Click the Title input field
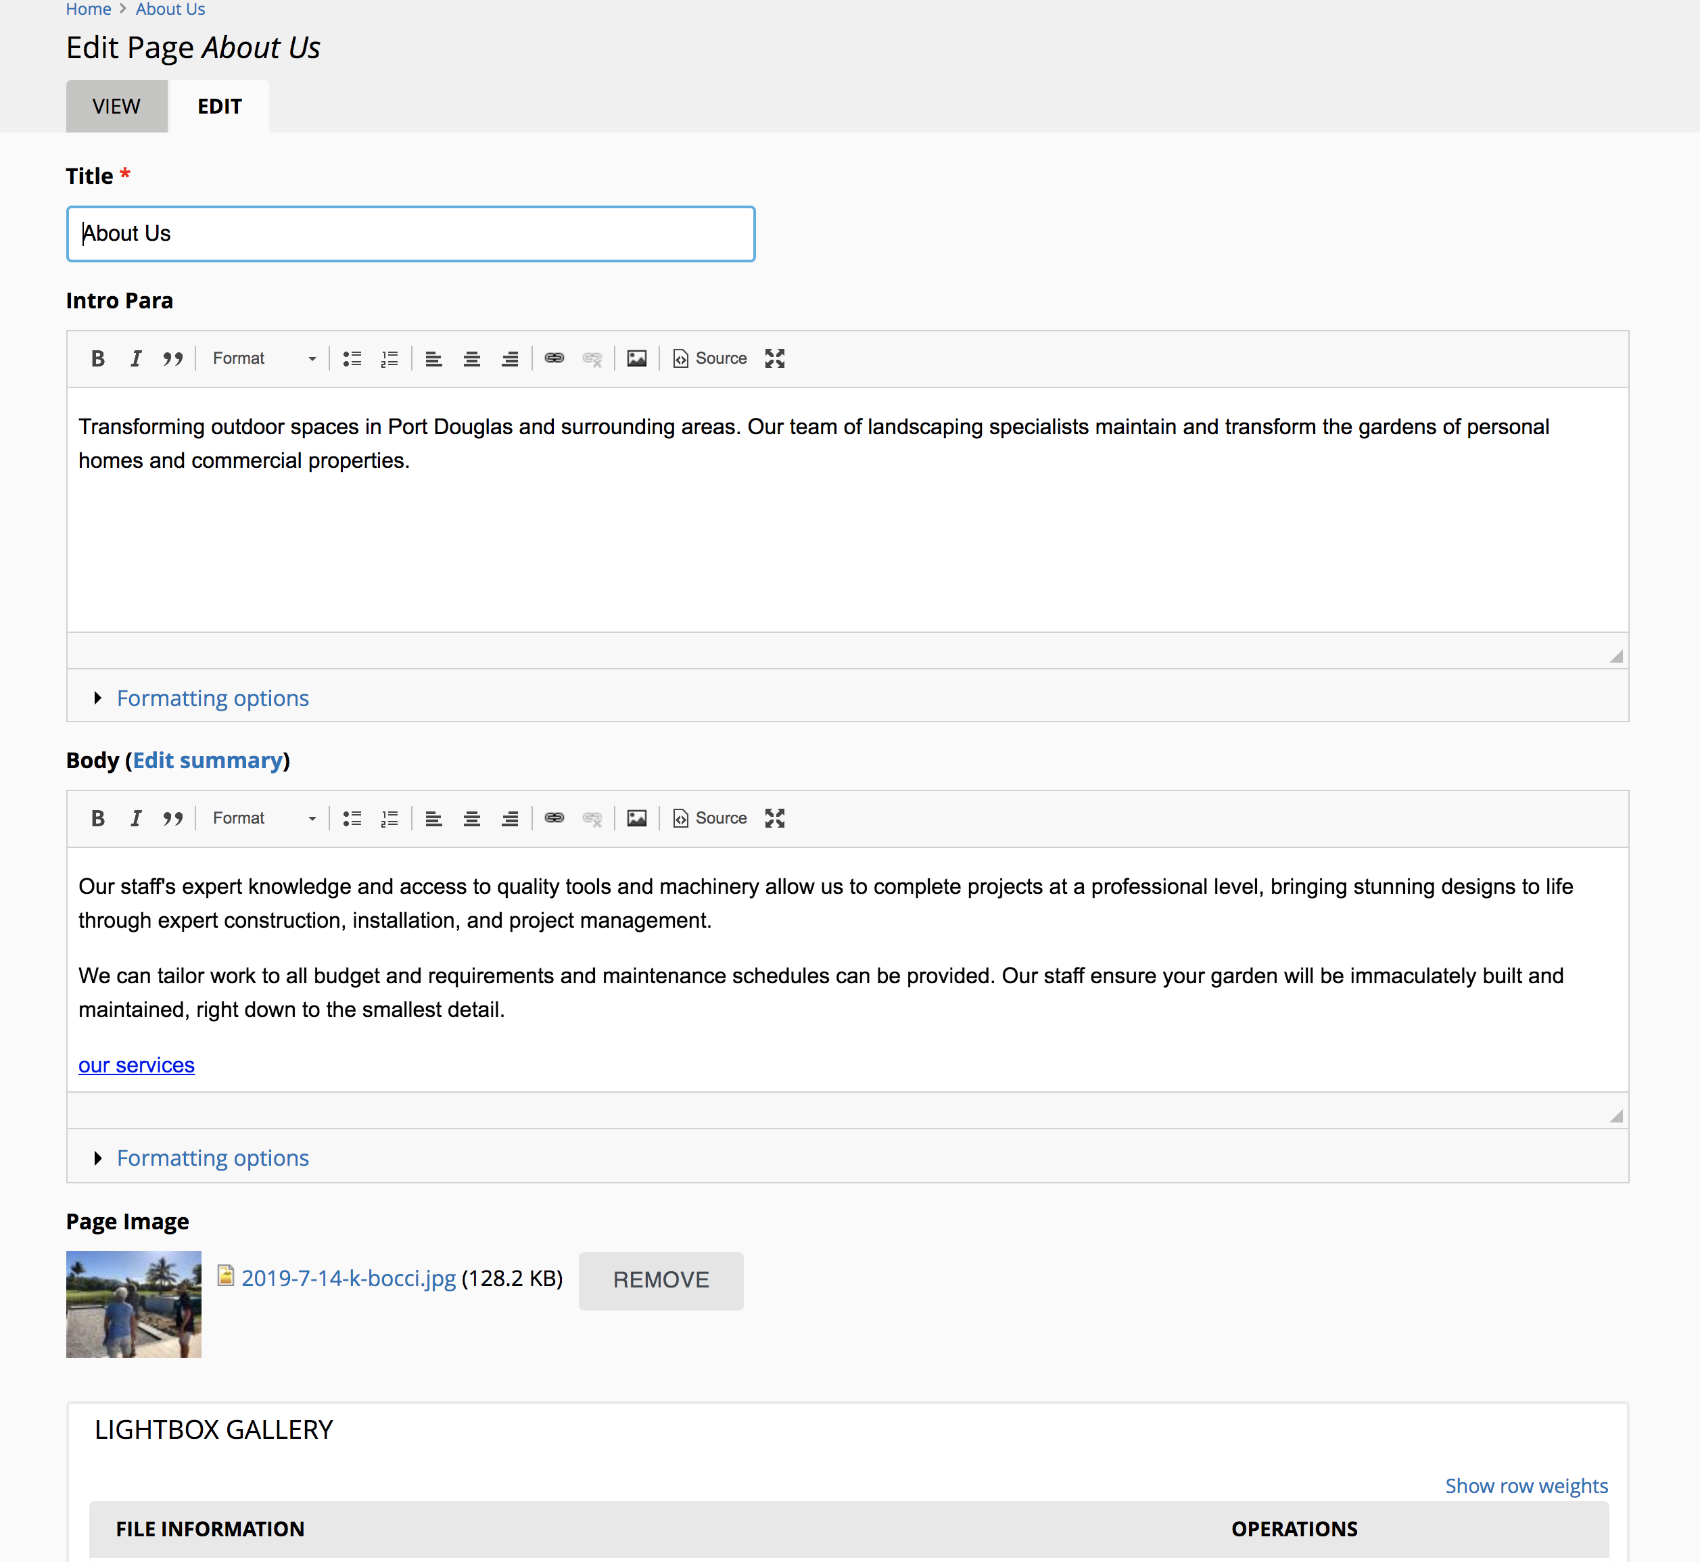Image resolution: width=1700 pixels, height=1562 pixels. point(410,234)
